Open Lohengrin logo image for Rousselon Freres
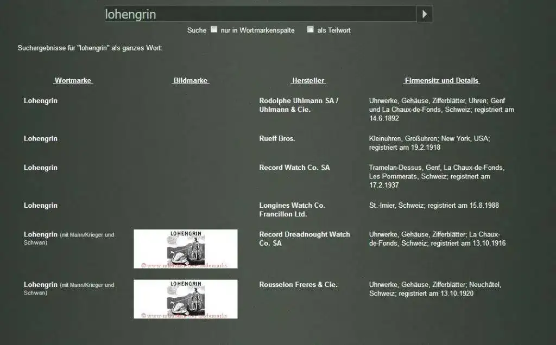Image resolution: width=556 pixels, height=345 pixels. click(186, 299)
